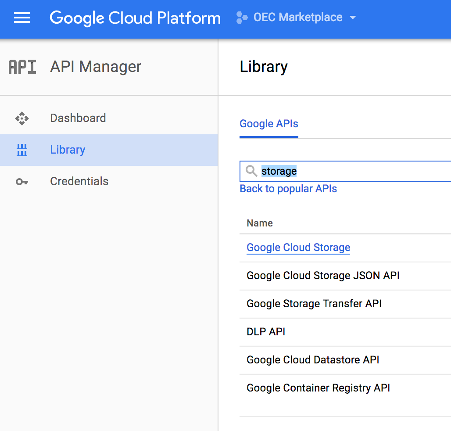This screenshot has height=431, width=451.
Task: Click the Dashboard icon in sidebar
Action: (x=22, y=118)
